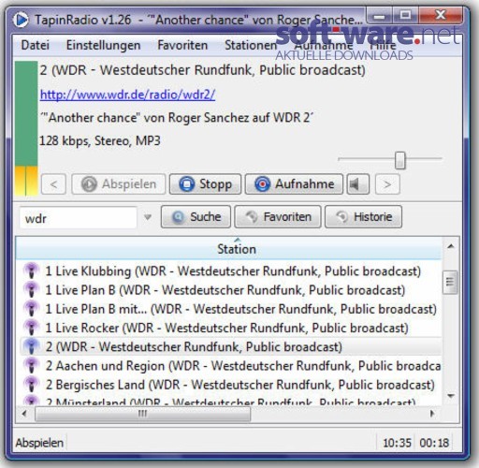
Task: Click the search field containing wdr
Action: coord(78,218)
